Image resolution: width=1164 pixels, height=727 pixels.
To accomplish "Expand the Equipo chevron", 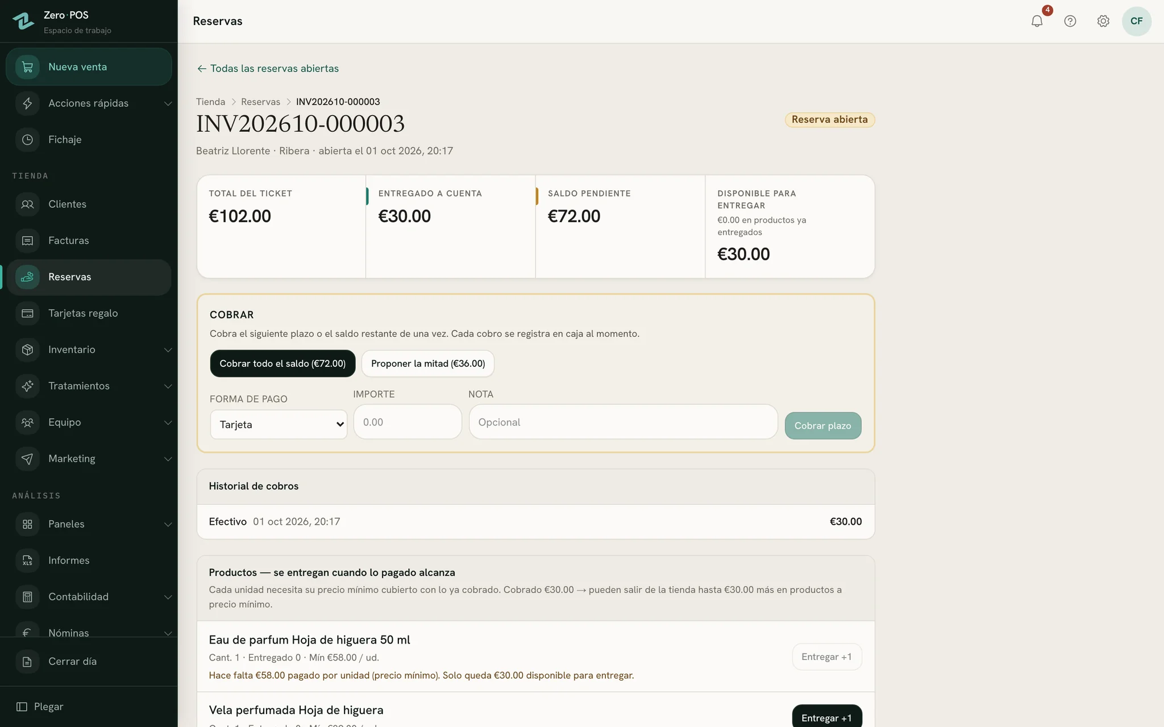I will tap(168, 423).
